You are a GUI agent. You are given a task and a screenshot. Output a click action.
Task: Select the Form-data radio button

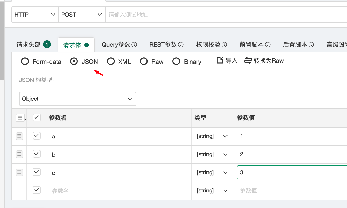tap(25, 61)
